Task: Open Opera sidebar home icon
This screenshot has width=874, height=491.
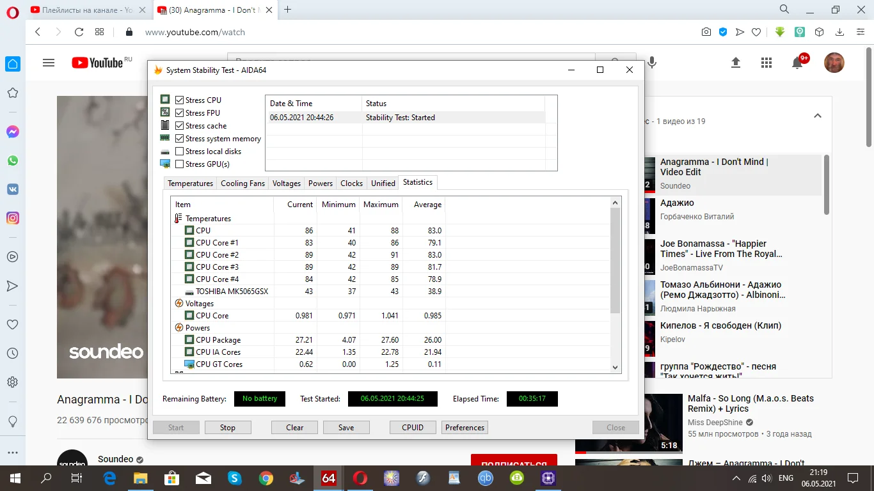Action: tap(12, 64)
